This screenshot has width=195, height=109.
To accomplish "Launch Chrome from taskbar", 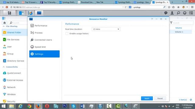I will [29, 106].
